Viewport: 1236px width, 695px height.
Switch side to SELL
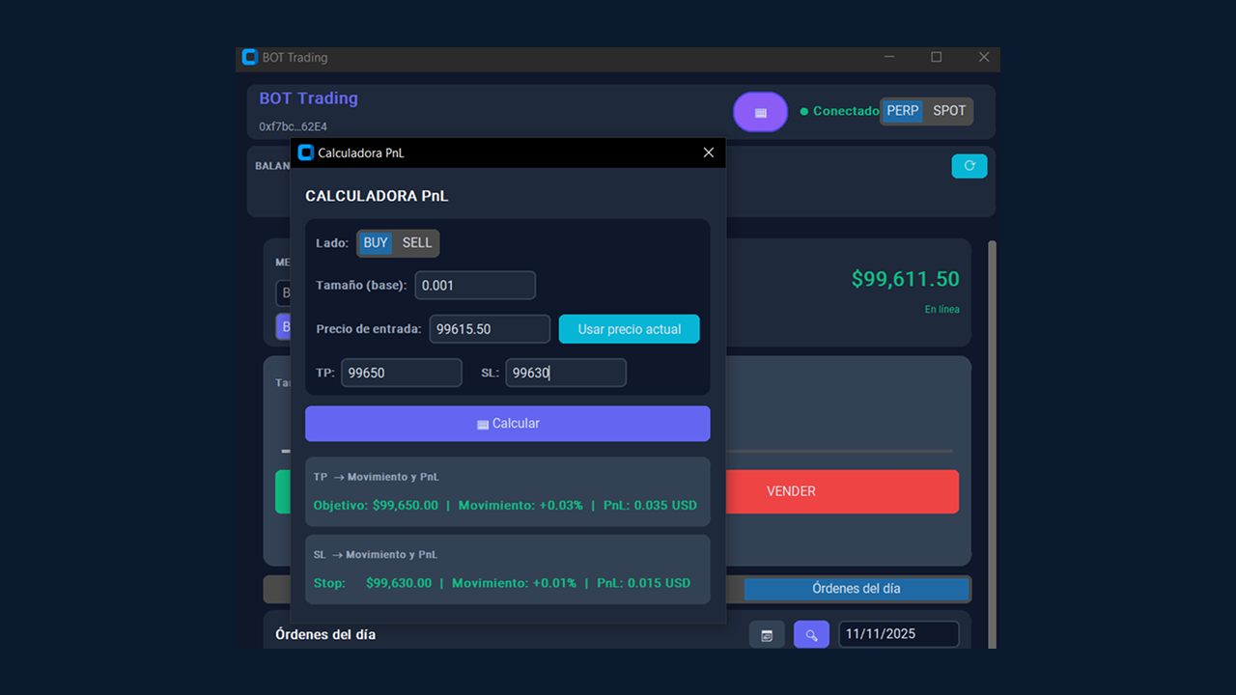pos(417,243)
